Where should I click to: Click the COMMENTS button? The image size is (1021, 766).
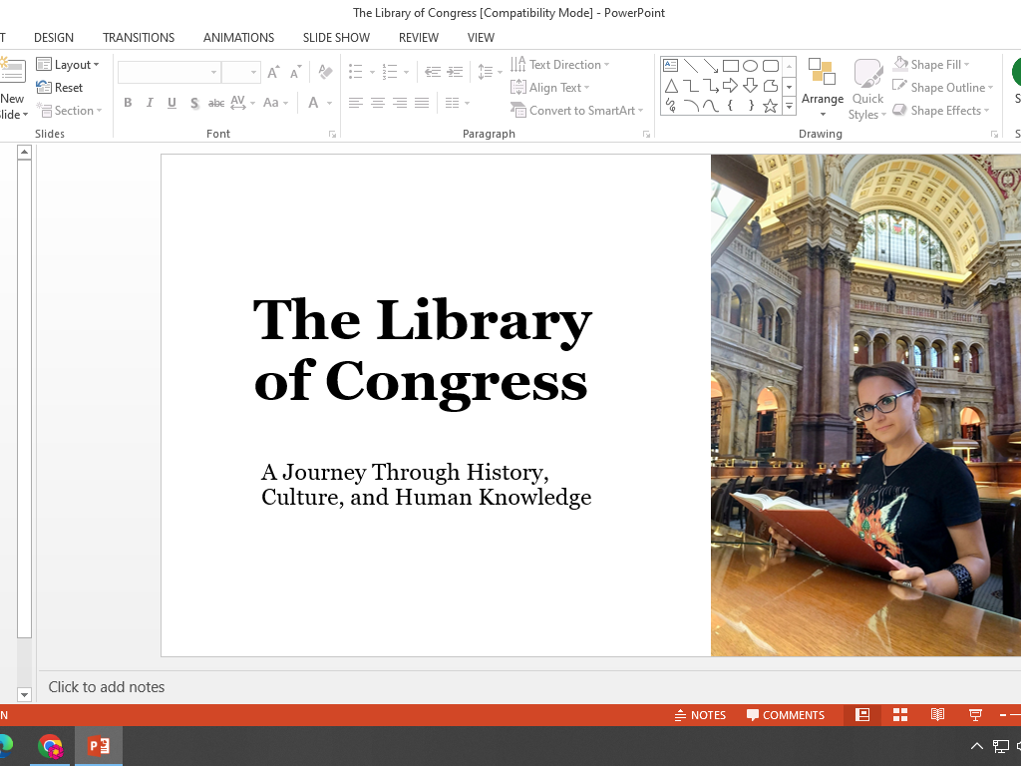(x=786, y=715)
